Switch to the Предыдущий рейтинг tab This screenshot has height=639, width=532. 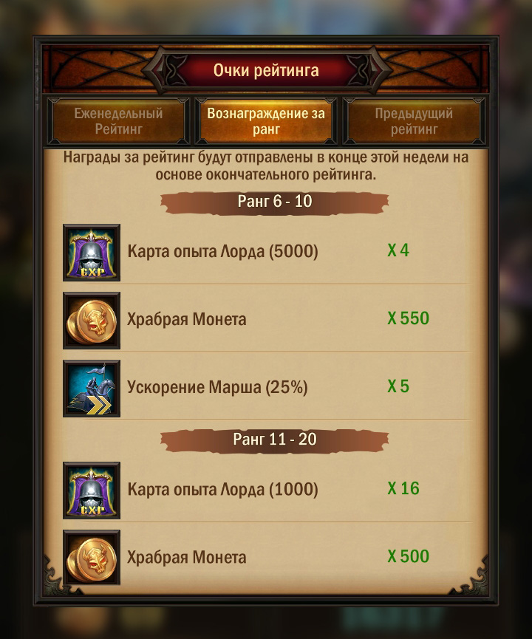(414, 121)
